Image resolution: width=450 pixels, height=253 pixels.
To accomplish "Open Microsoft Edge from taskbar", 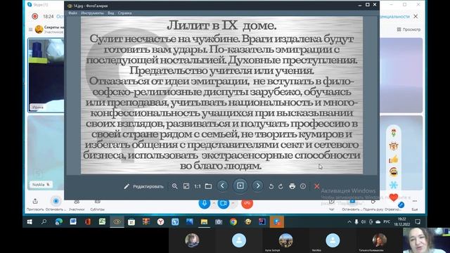I will (x=58, y=222).
